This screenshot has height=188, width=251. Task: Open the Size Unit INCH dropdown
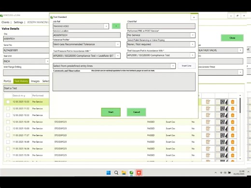47,61
